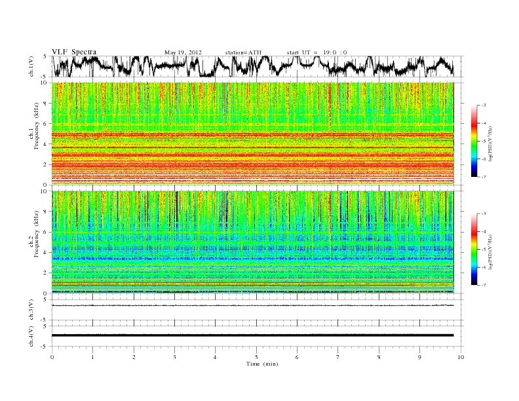
Task: Click the "5" tick label on the time axis
Action: 256,357
